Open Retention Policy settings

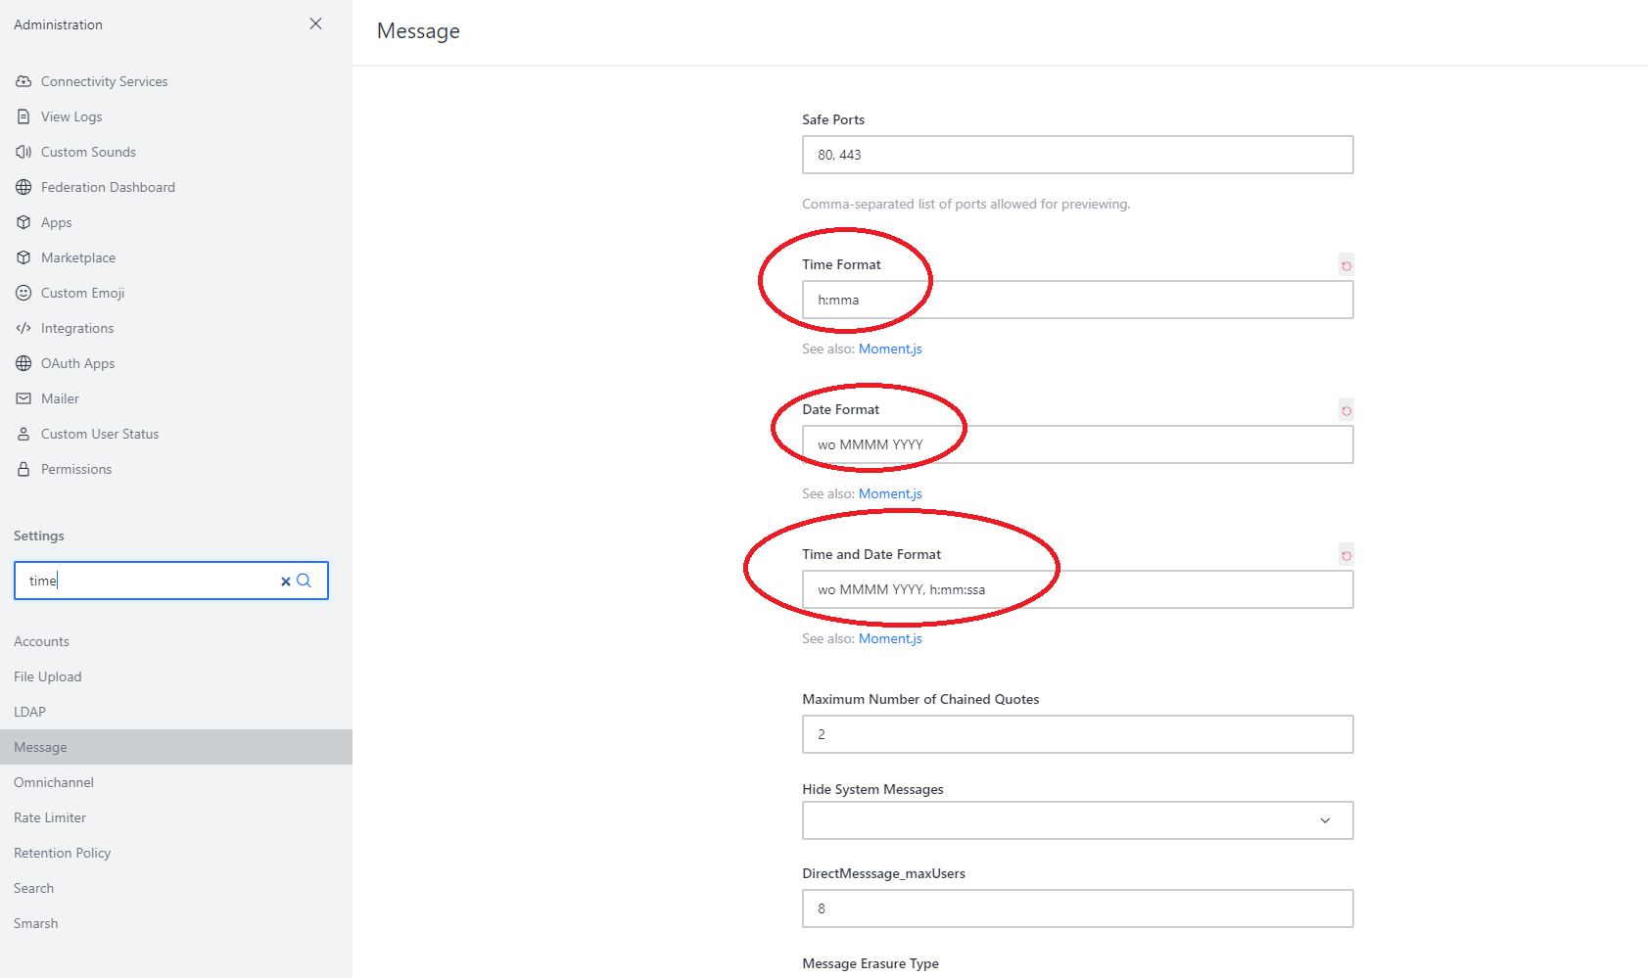(62, 853)
